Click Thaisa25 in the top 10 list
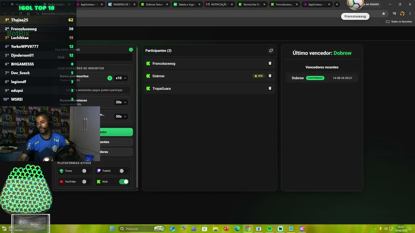 [19, 20]
